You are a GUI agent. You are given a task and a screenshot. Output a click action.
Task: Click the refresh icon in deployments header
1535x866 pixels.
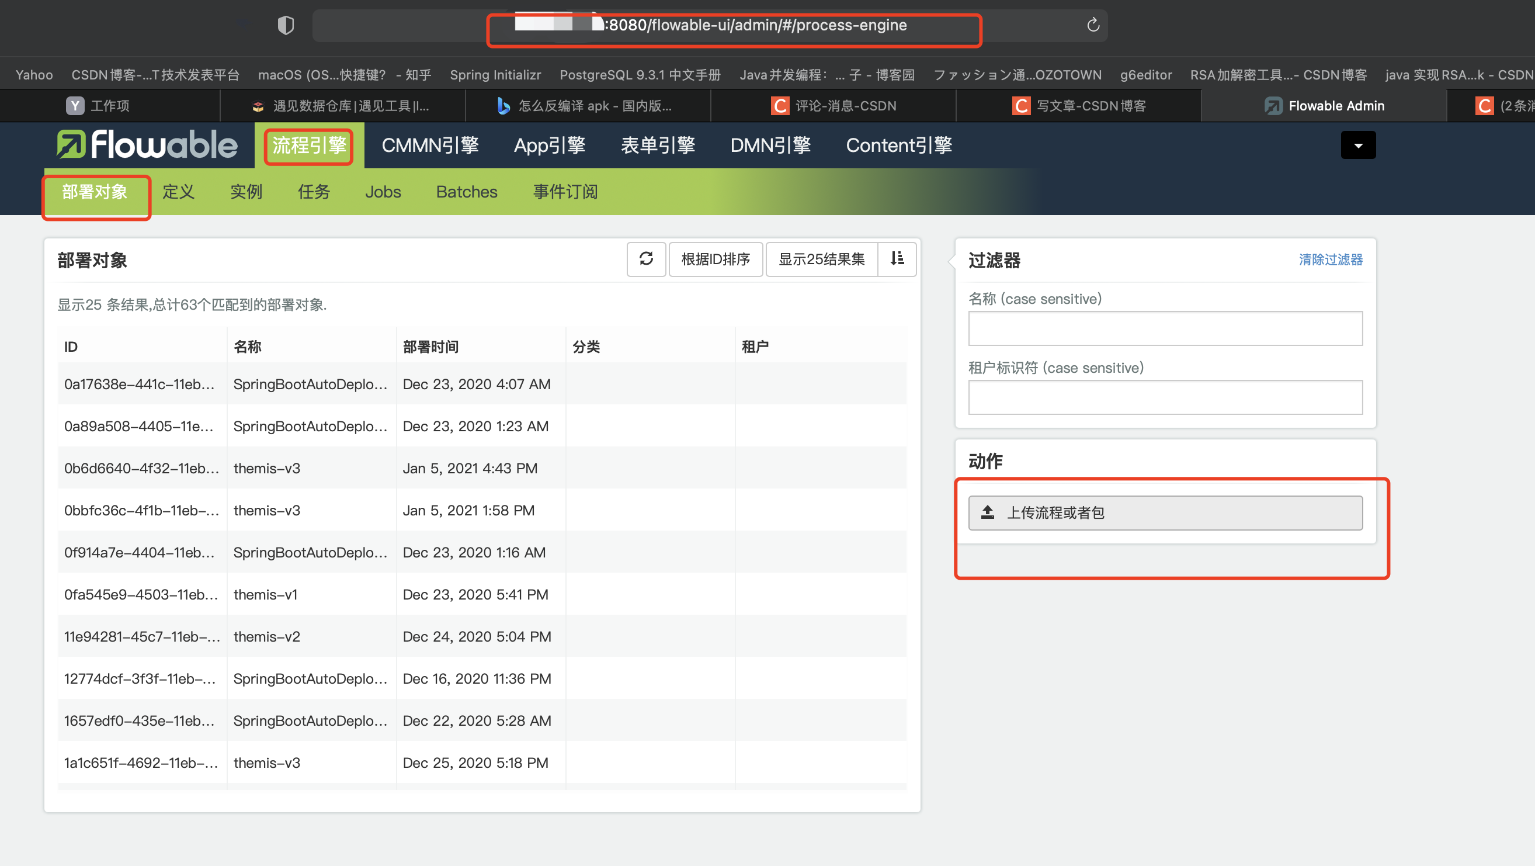pos(646,259)
